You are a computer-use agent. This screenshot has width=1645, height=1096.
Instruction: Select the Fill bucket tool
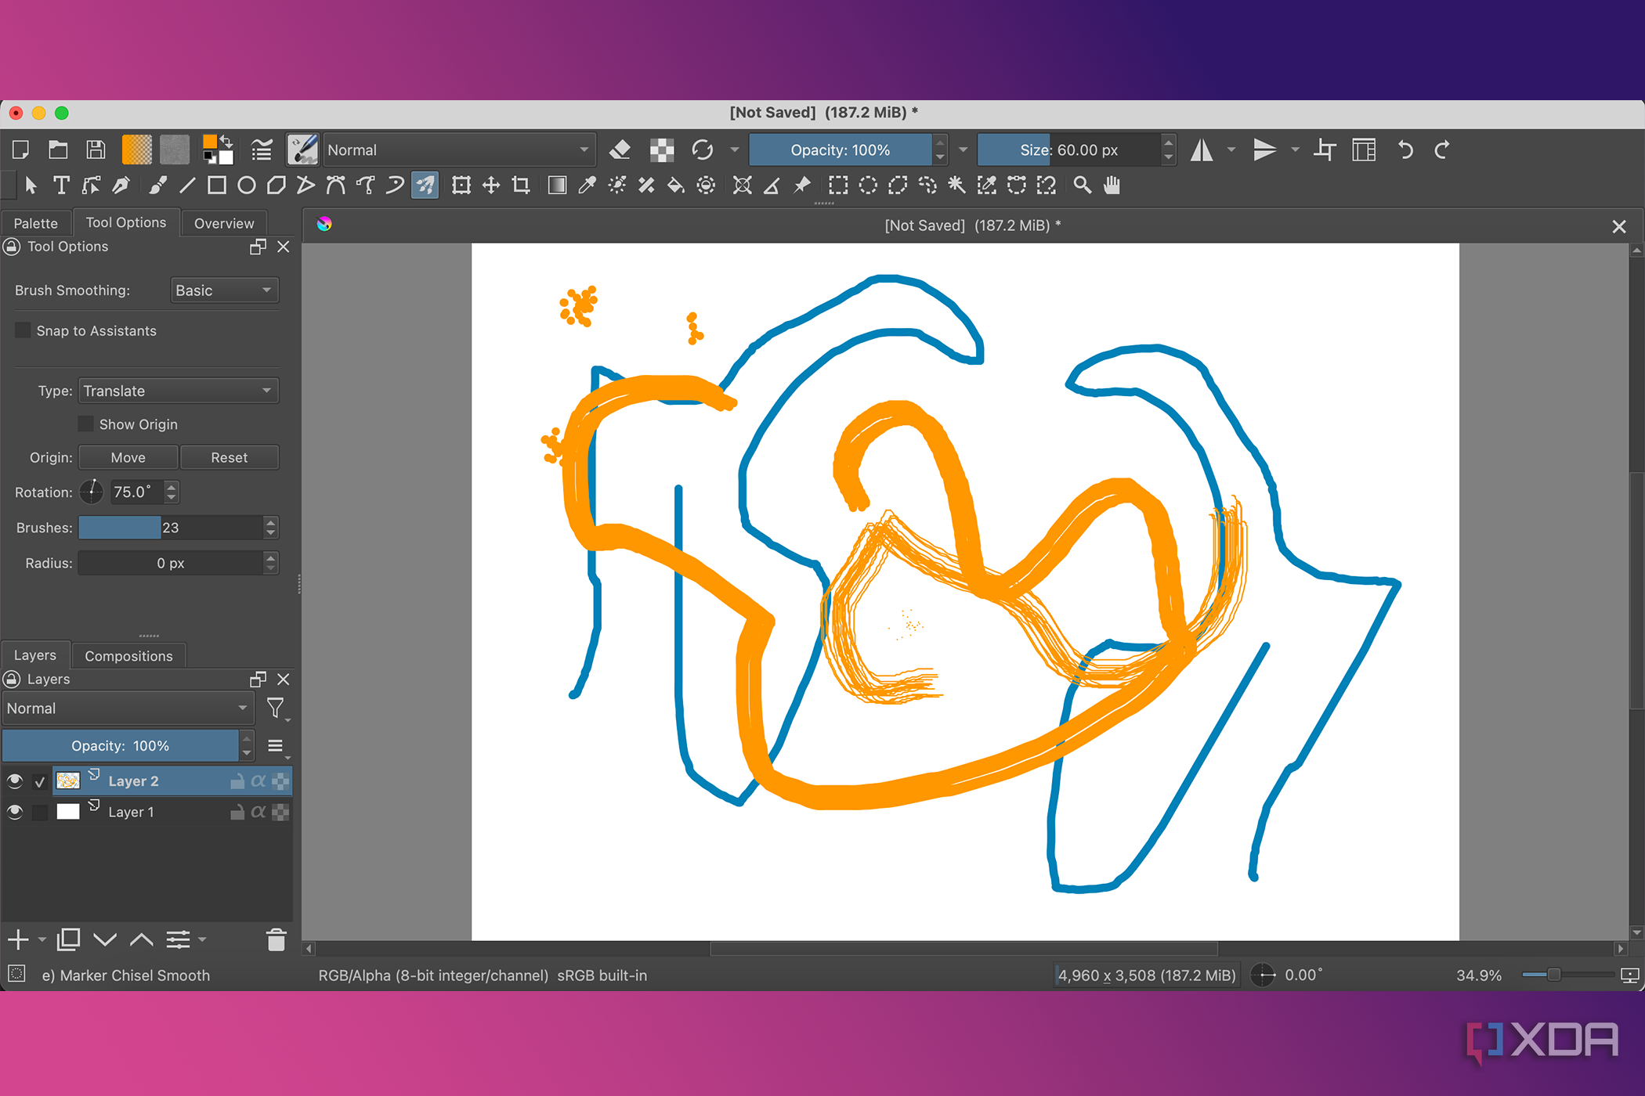point(675,186)
